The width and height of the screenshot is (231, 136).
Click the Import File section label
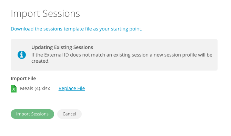click(x=23, y=78)
